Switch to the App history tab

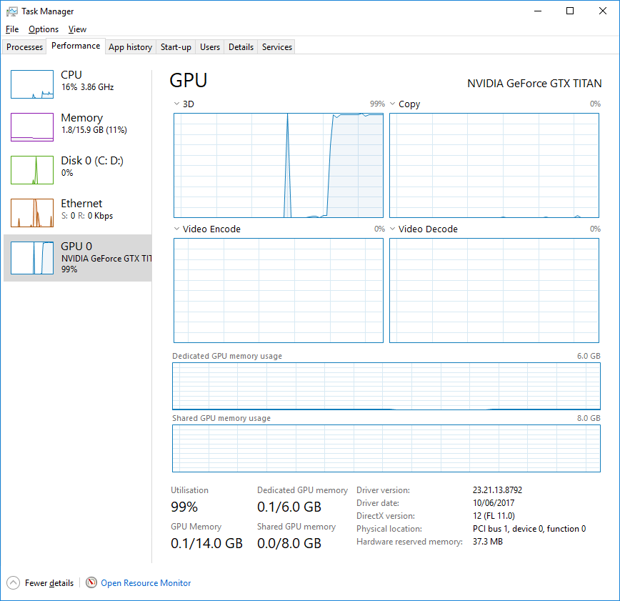[131, 47]
